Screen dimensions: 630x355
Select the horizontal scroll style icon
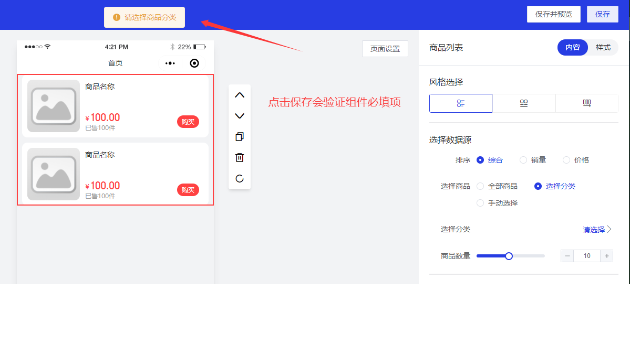(x=587, y=103)
